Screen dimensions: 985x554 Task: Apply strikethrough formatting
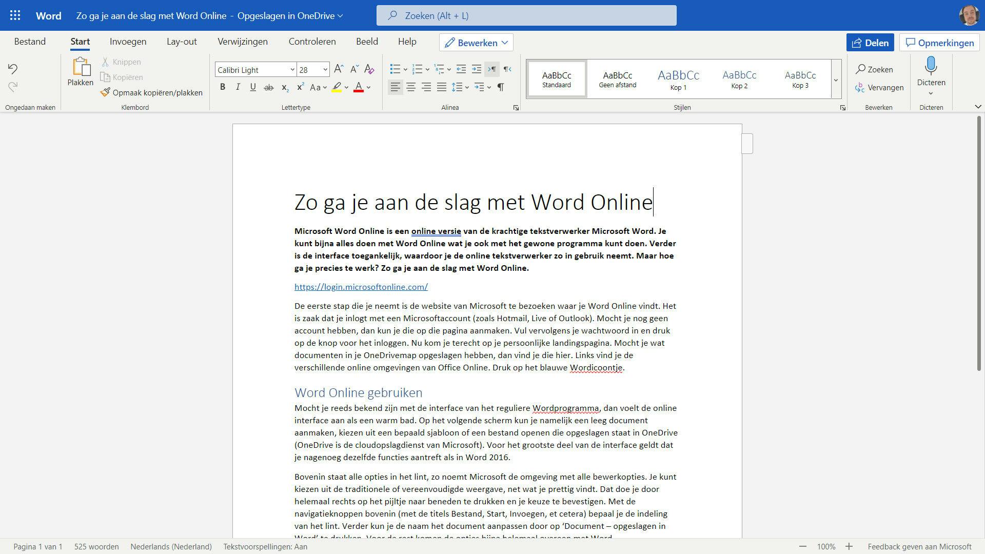268,88
